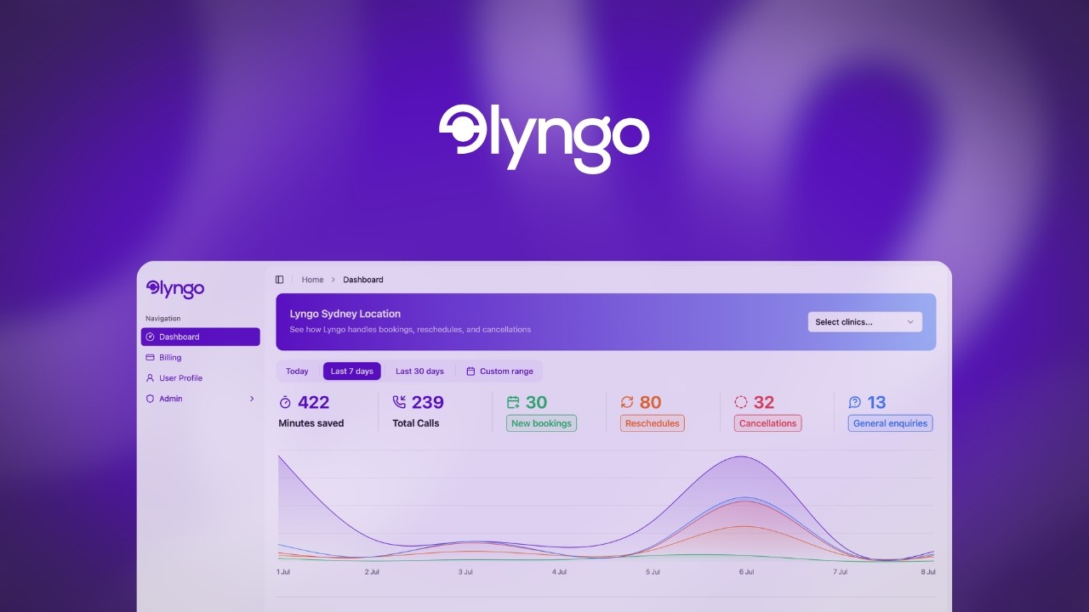Click the Cancellations badge
Viewport: 1089px width, 612px height.
(x=767, y=423)
